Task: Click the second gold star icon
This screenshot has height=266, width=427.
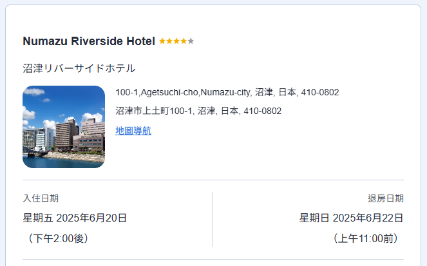Action: coord(169,41)
